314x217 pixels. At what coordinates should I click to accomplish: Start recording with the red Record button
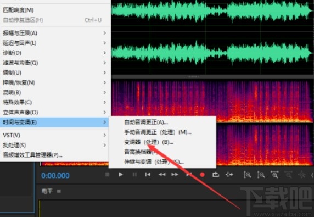[202, 175]
